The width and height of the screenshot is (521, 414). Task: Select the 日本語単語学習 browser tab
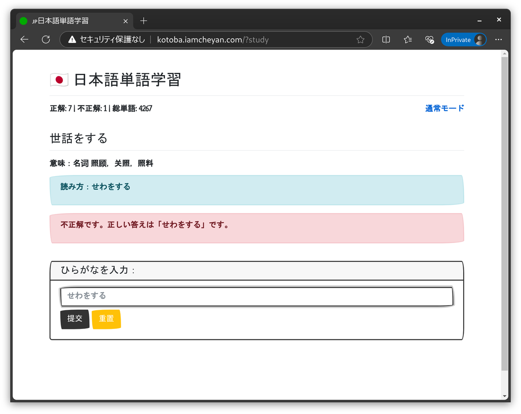[74, 21]
